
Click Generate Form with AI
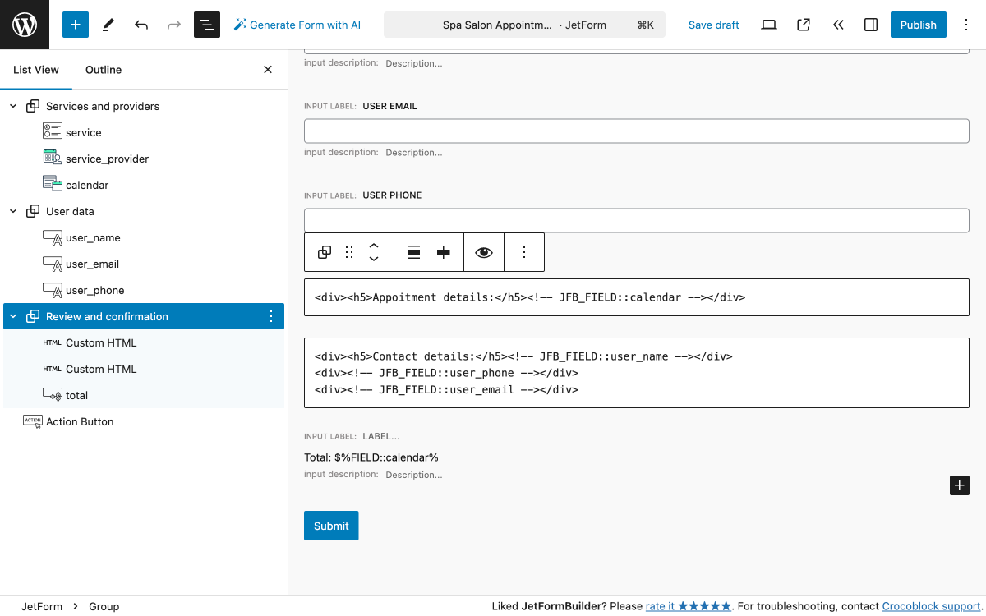click(x=297, y=25)
